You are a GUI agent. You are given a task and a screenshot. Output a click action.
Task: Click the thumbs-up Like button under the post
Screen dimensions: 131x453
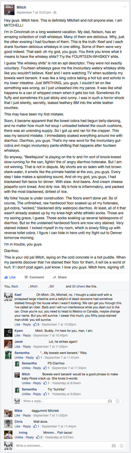(10, 277)
